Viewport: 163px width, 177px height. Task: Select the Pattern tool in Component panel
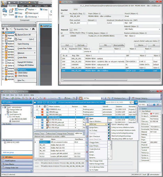pos(19,9)
